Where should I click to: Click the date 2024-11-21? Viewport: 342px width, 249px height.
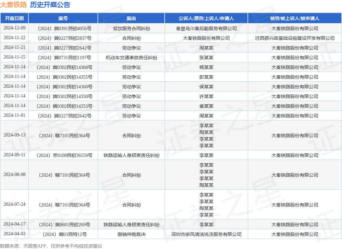pyautogui.click(x=14, y=48)
